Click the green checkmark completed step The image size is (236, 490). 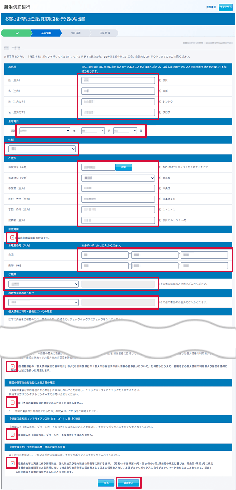(x=16, y=33)
